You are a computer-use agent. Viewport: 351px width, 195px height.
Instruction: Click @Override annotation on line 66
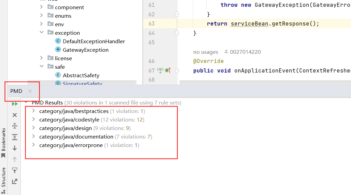click(x=208, y=61)
